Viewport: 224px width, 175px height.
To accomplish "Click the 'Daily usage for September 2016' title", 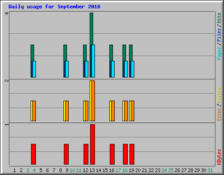I will [x=54, y=7].
